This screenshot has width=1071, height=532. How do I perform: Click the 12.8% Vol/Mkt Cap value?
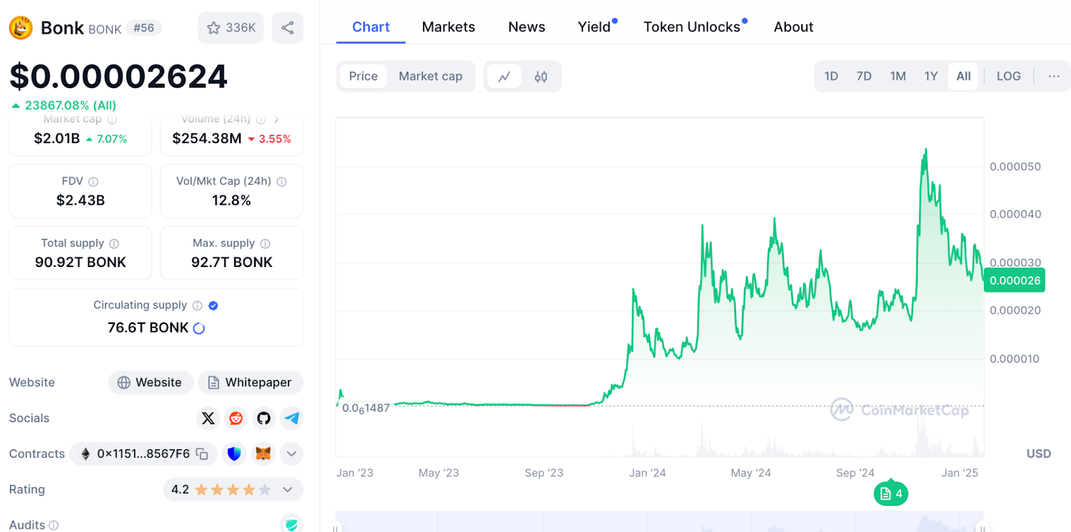point(232,200)
